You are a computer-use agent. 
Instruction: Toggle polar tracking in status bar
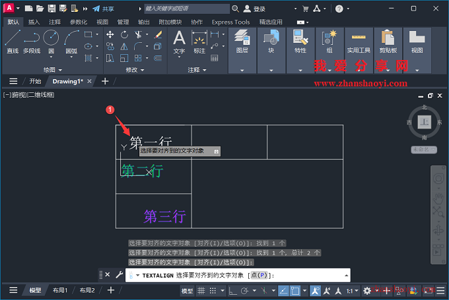point(244,291)
